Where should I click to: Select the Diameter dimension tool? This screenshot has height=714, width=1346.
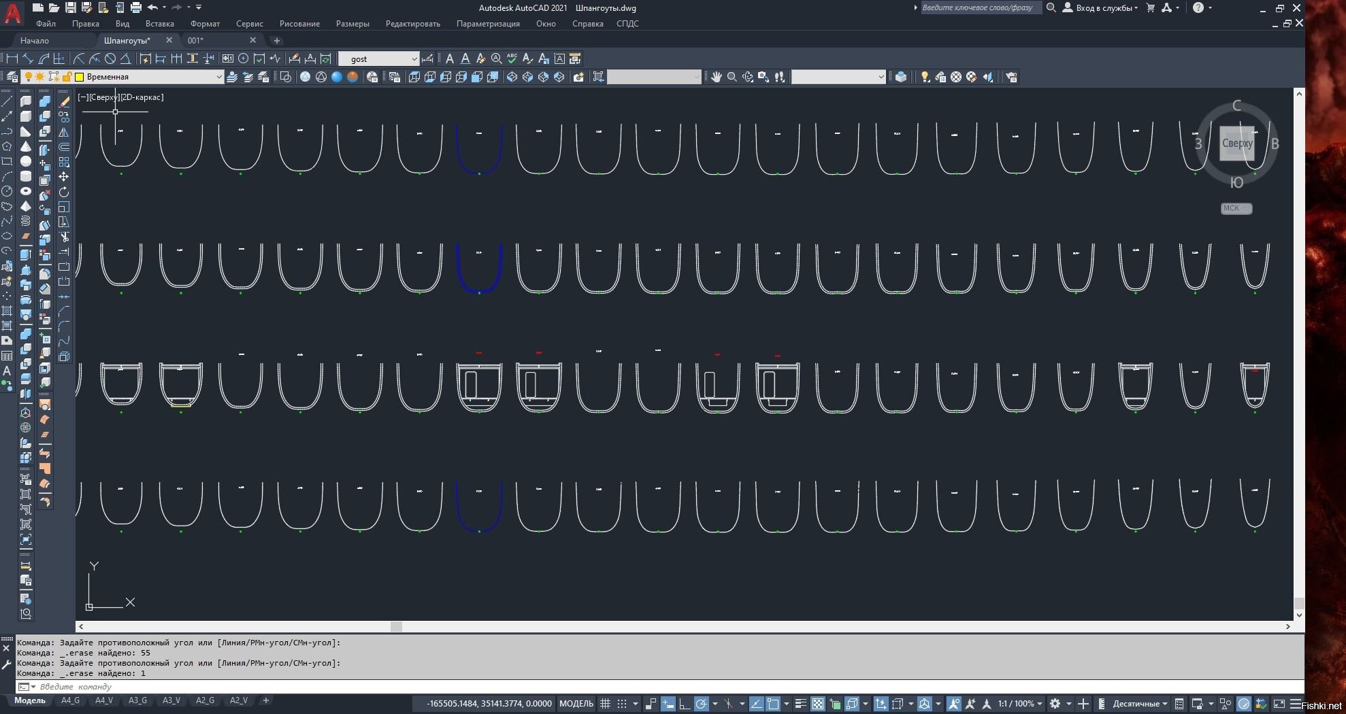click(110, 58)
